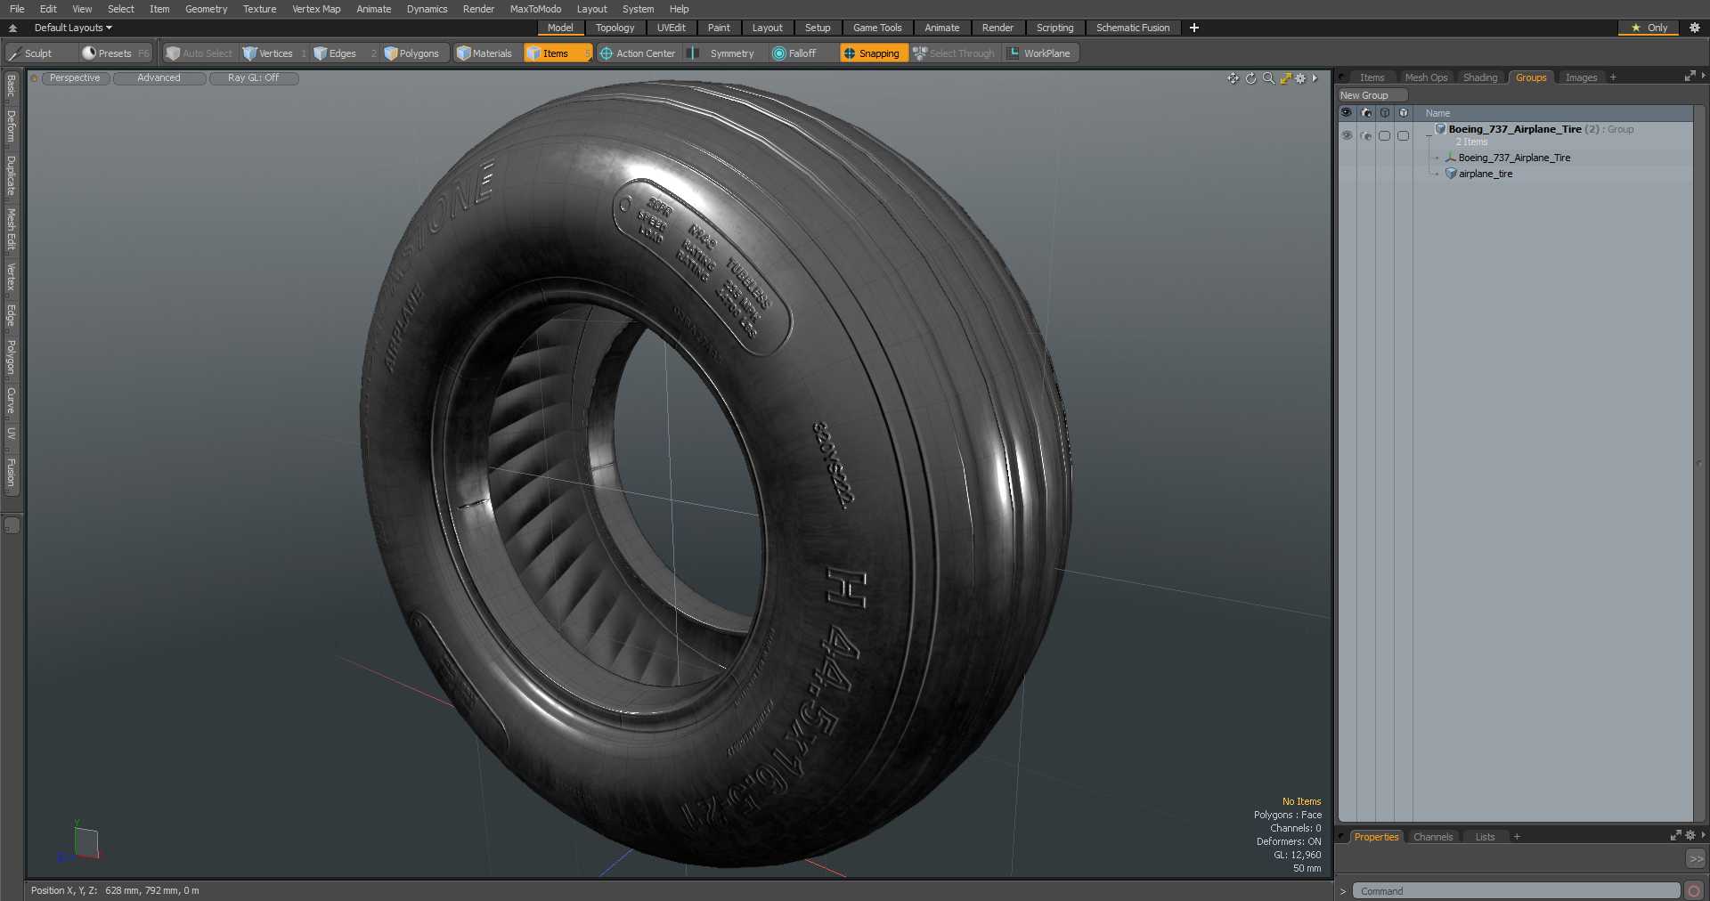Add a new layout tab with plus
This screenshot has height=901, width=1710.
pos(1194,28)
